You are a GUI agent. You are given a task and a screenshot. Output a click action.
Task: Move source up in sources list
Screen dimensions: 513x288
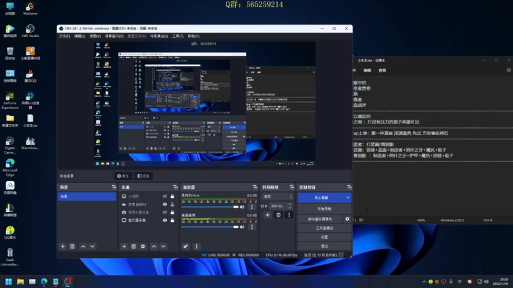point(154,246)
